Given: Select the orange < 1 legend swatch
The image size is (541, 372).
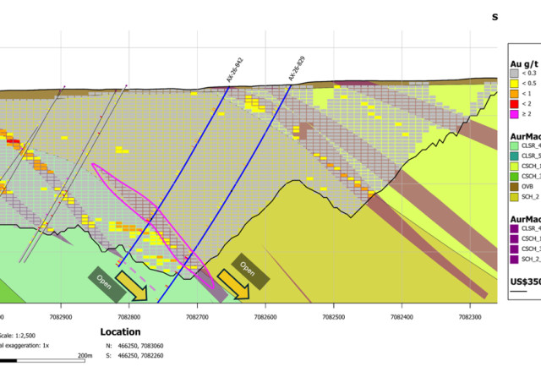Looking at the screenshot, I should (514, 94).
